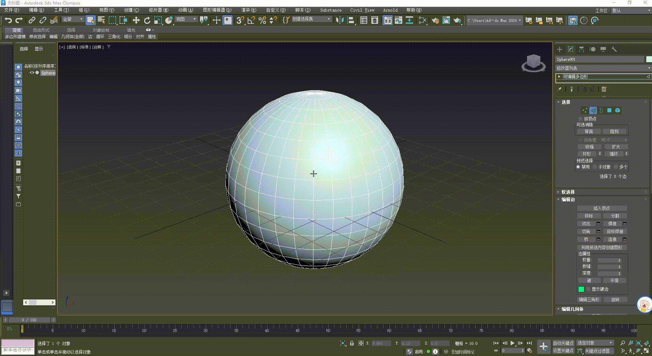Select the 禁用 preview selection radio button
The height and width of the screenshot is (356, 652).
(x=578, y=167)
